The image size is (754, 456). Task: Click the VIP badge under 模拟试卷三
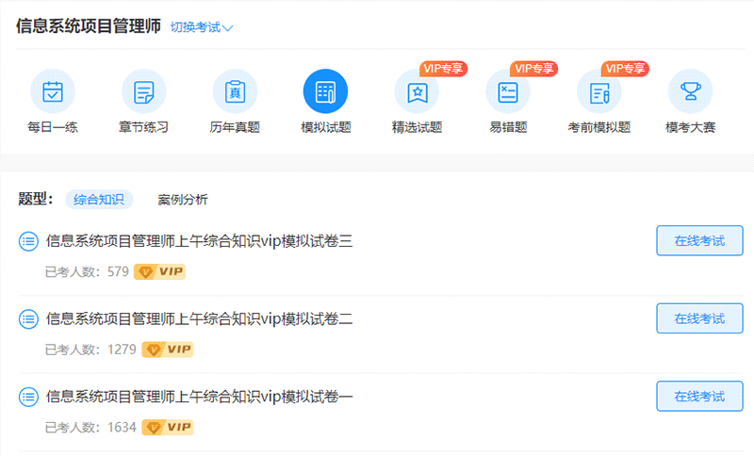159,272
